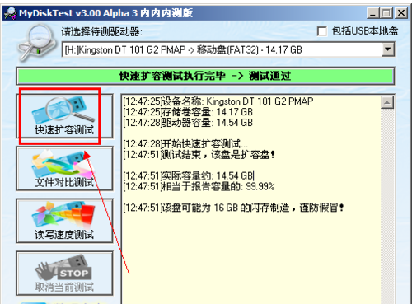
Task: Click the MyDiskTest app icon in title bar
Action: [x=11, y=13]
